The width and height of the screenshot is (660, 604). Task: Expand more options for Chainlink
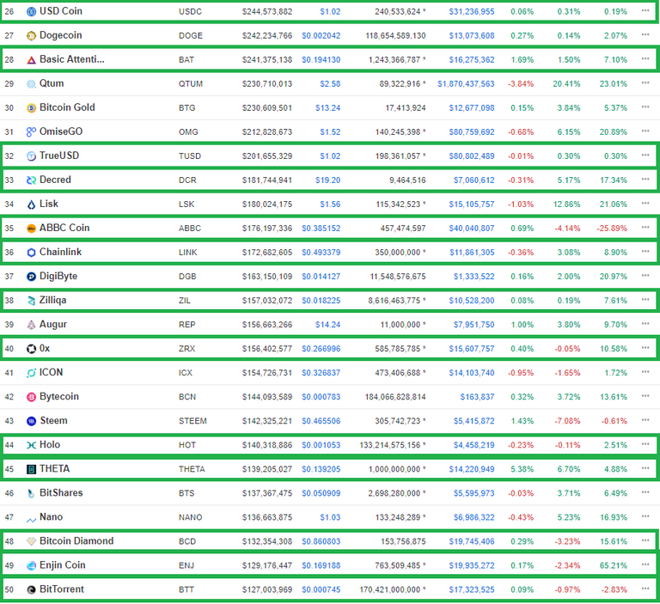click(645, 251)
